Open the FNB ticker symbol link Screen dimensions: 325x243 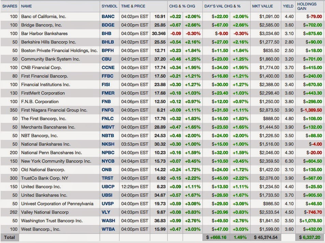[106, 101]
